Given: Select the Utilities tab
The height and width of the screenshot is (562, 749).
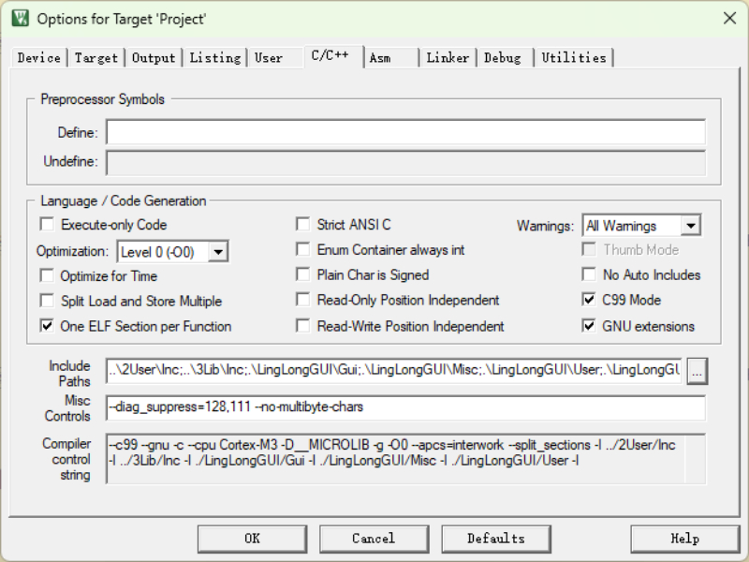Looking at the screenshot, I should 574,58.
